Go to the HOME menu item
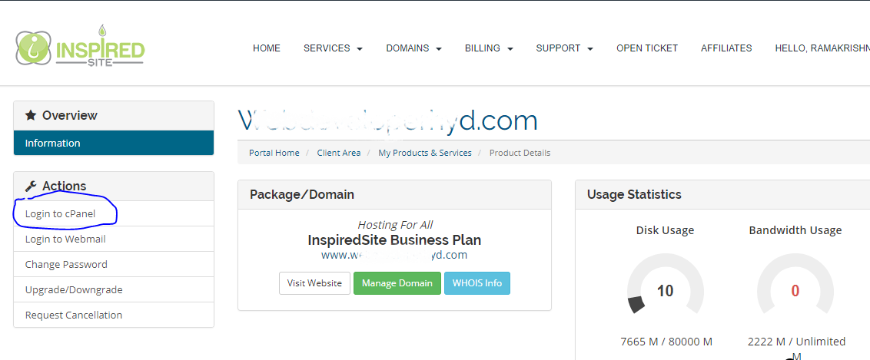Viewport: 870px width, 360px height. (267, 48)
